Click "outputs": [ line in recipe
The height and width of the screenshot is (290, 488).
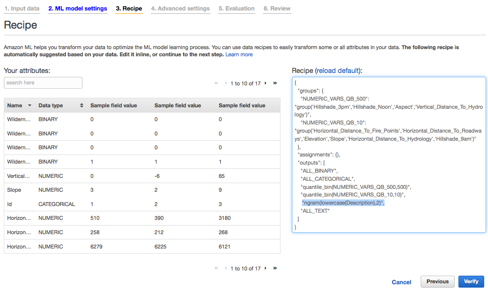pos(311,163)
